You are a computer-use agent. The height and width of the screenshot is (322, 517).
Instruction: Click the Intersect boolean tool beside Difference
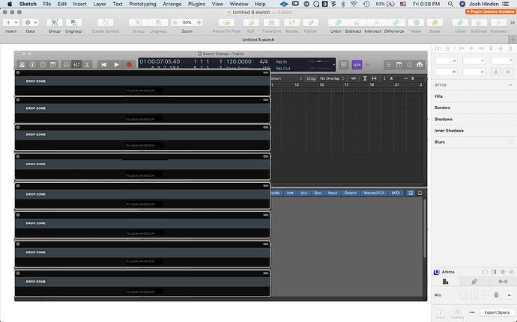(376, 22)
